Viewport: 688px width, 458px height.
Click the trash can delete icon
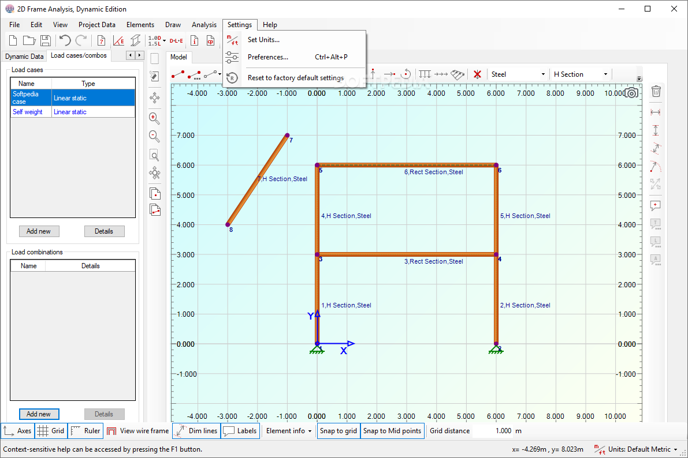click(x=656, y=91)
